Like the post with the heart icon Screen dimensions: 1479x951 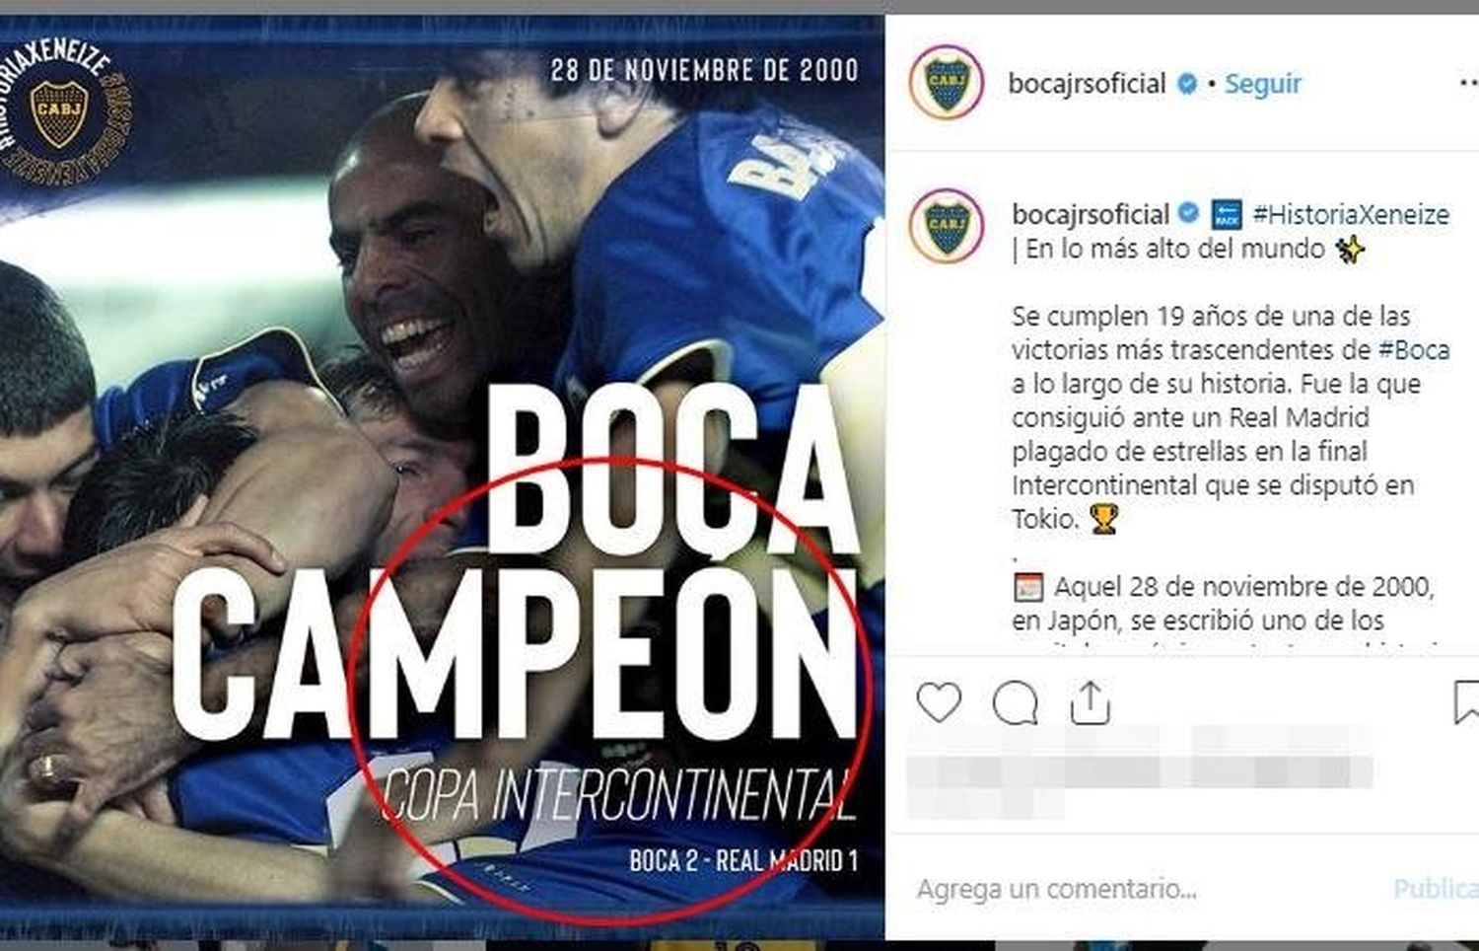pos(938,702)
